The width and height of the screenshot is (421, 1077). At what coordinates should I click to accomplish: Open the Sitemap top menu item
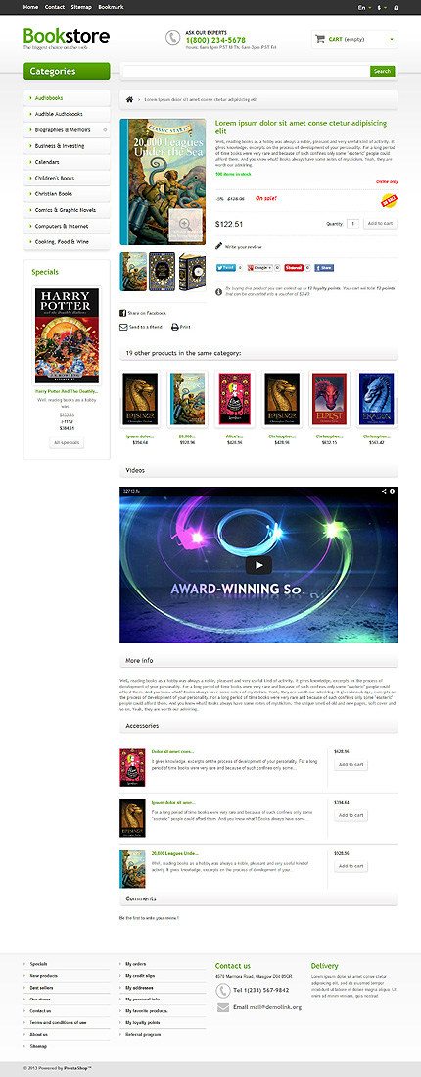pos(81,7)
